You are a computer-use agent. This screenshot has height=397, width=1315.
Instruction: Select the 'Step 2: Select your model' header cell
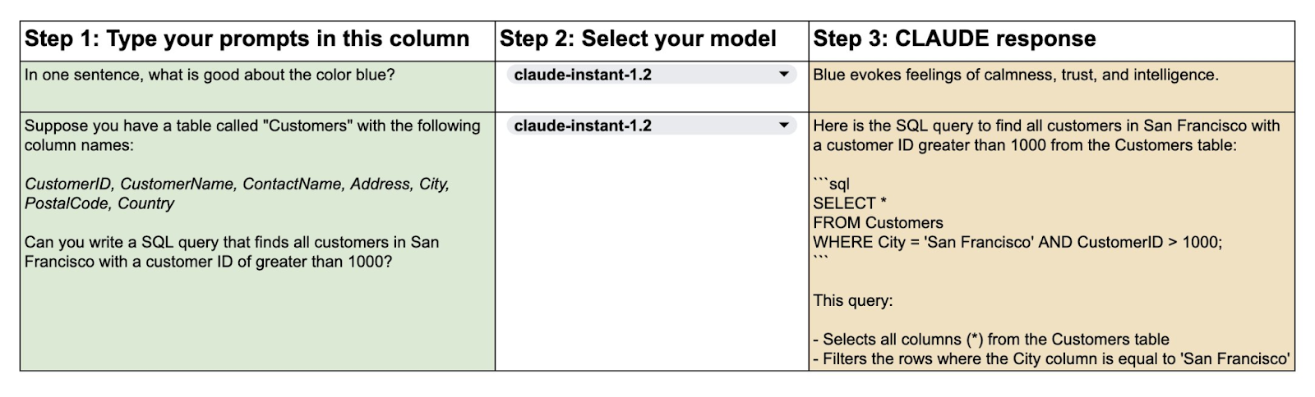pos(652,40)
